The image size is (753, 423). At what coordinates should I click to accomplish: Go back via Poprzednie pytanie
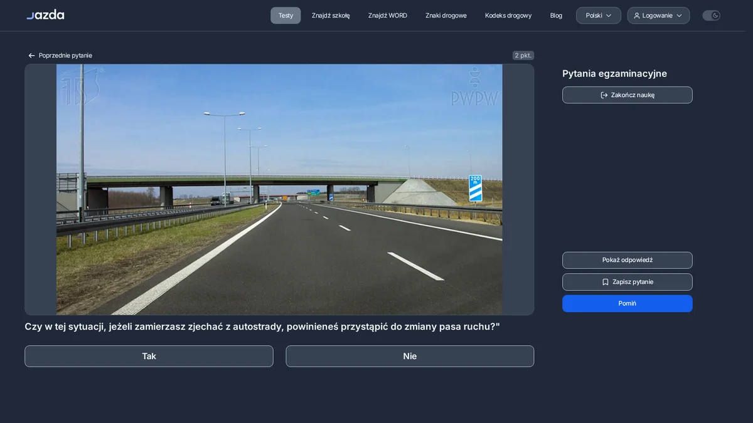(60, 56)
